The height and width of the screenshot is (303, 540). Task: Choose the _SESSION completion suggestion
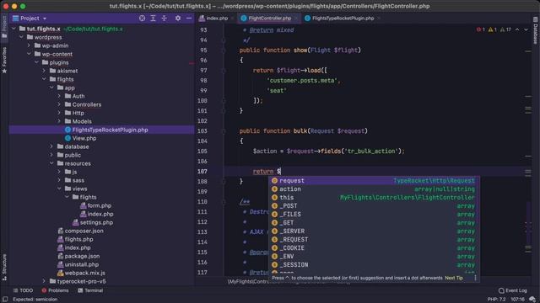(x=373, y=265)
